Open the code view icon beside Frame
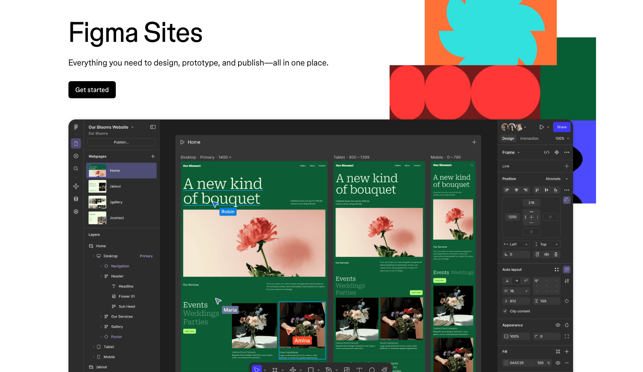 (547, 152)
